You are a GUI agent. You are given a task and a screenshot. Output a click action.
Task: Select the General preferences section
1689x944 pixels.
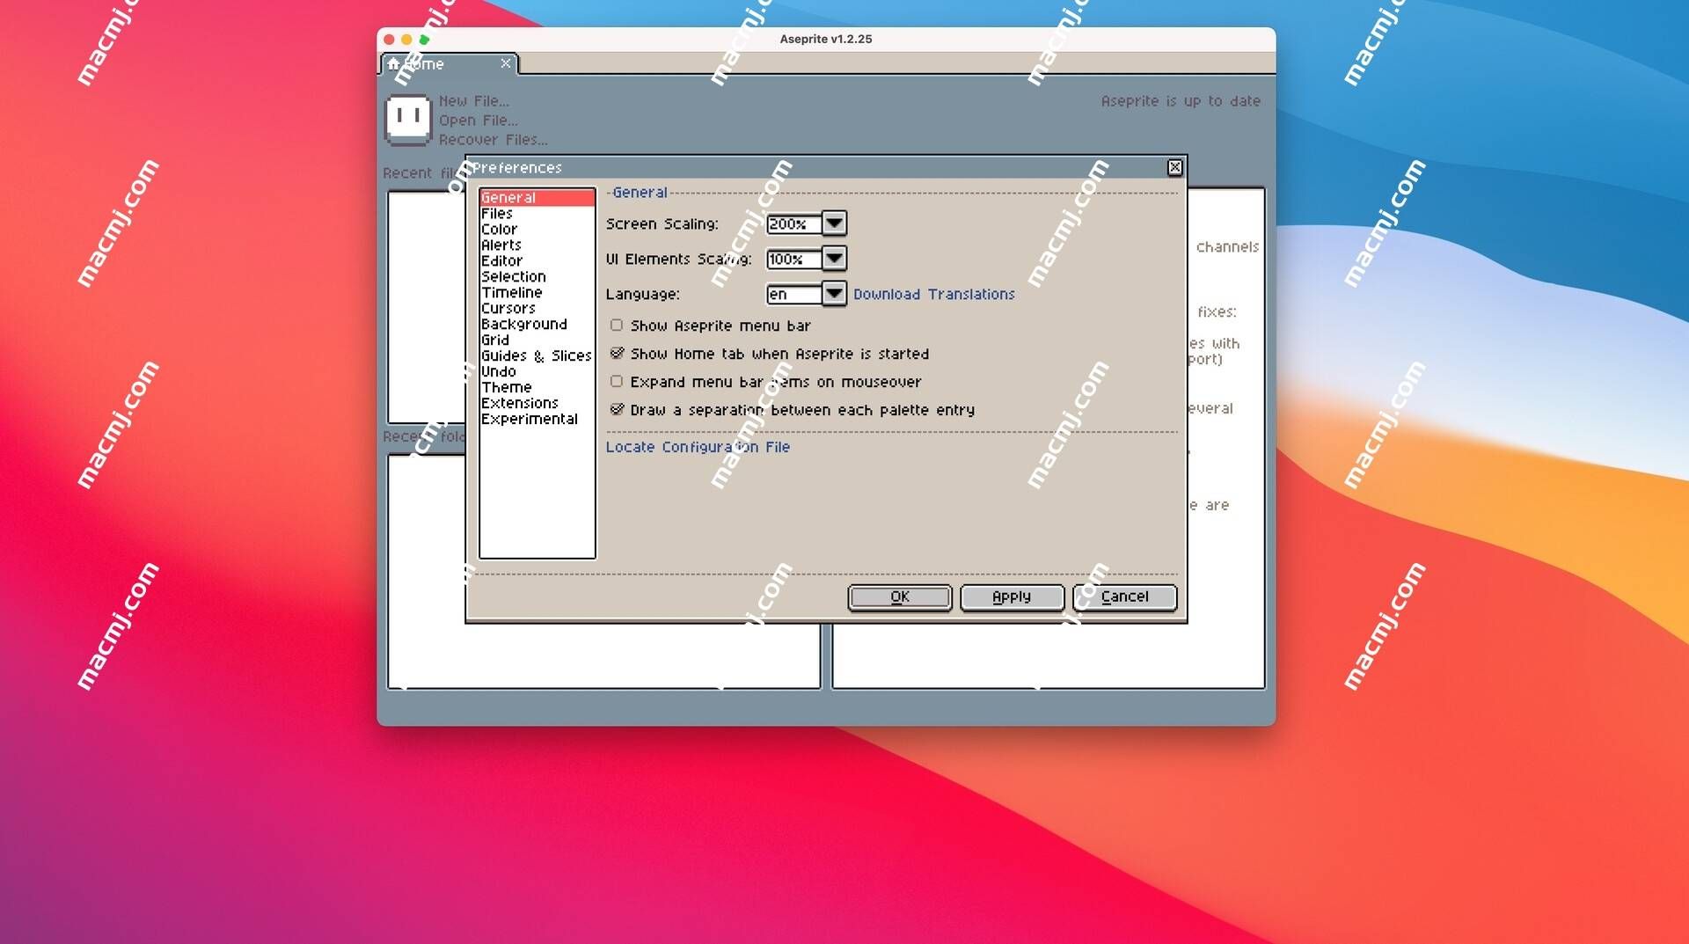pyautogui.click(x=537, y=197)
